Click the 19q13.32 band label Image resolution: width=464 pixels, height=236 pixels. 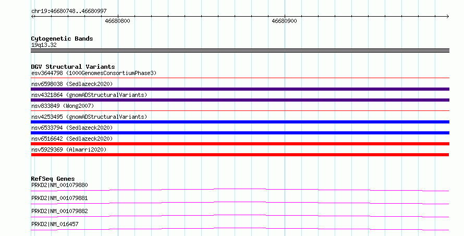pos(44,45)
